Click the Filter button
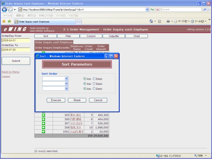 pyautogui.click(x=68, y=36)
